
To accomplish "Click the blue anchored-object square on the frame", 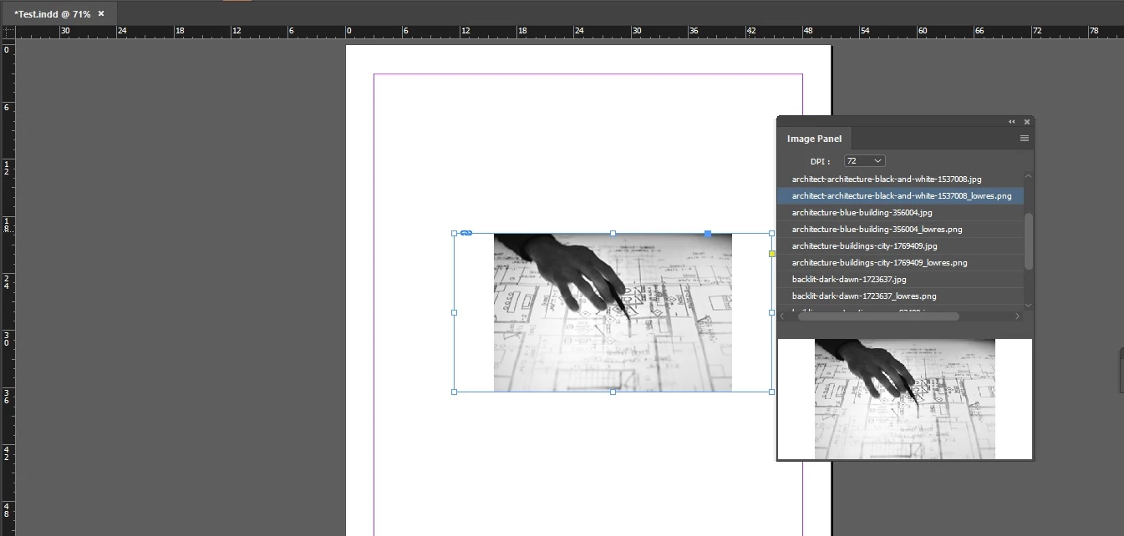I will click(708, 234).
